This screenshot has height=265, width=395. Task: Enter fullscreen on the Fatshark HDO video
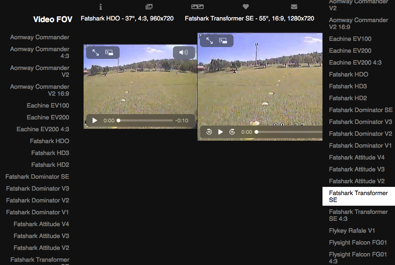95,52
